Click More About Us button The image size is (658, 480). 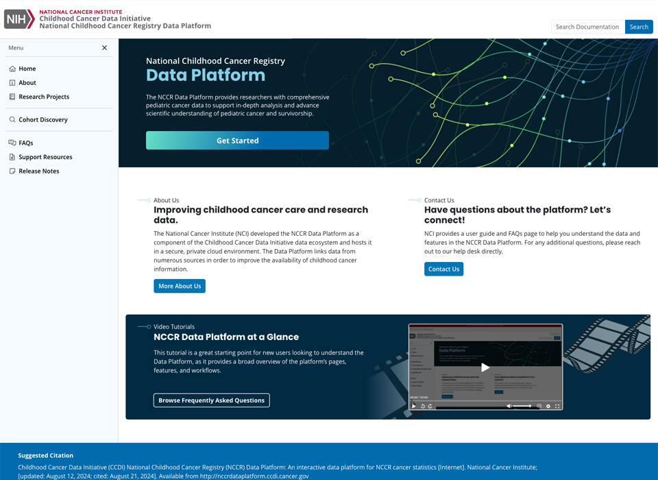click(x=180, y=286)
